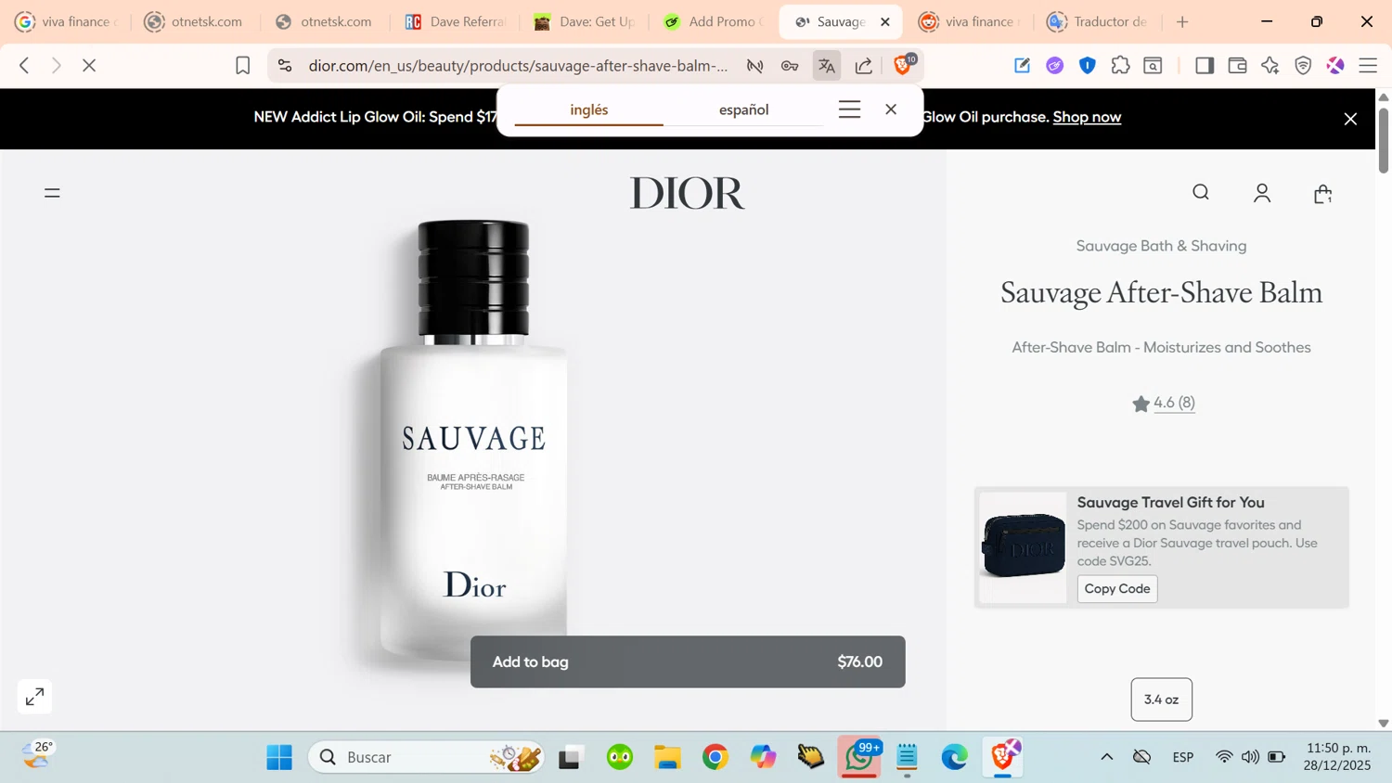This screenshot has width=1392, height=783.
Task: Go back to previous page
Action: pyautogui.click(x=25, y=66)
